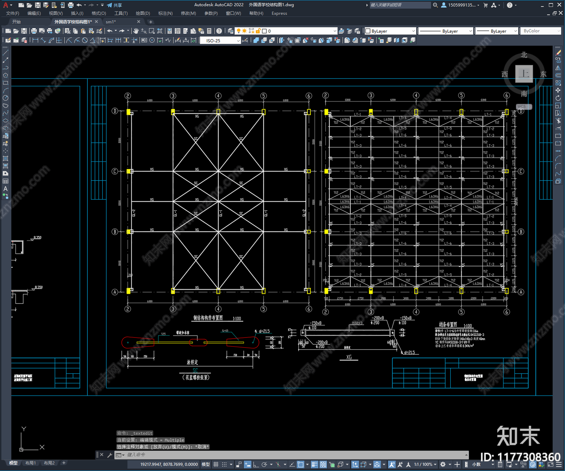
Task: Toggle lineweight display in the status bar
Action: 314,464
